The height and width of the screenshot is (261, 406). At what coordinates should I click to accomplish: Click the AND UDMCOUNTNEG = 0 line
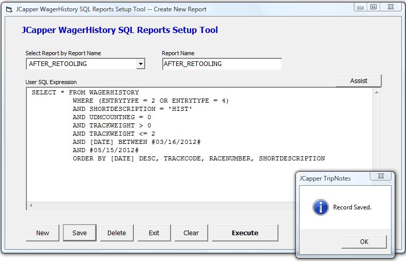[x=112, y=117]
